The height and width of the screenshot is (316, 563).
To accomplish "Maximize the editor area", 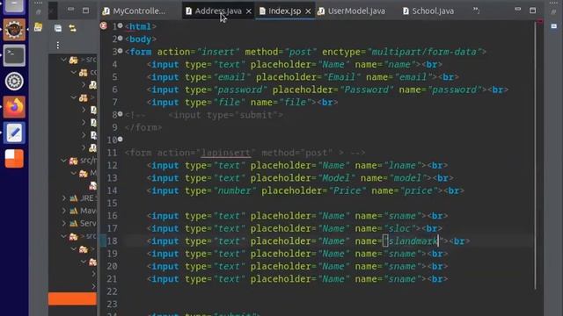I will click(532, 11).
